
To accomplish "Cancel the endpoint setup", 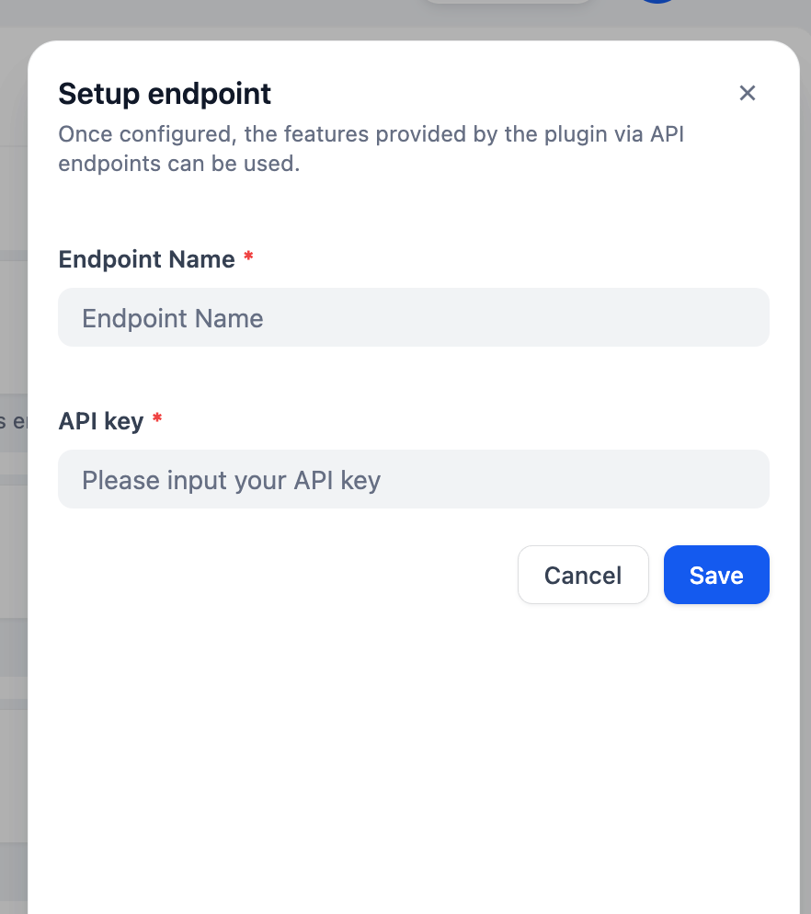I will 583,575.
